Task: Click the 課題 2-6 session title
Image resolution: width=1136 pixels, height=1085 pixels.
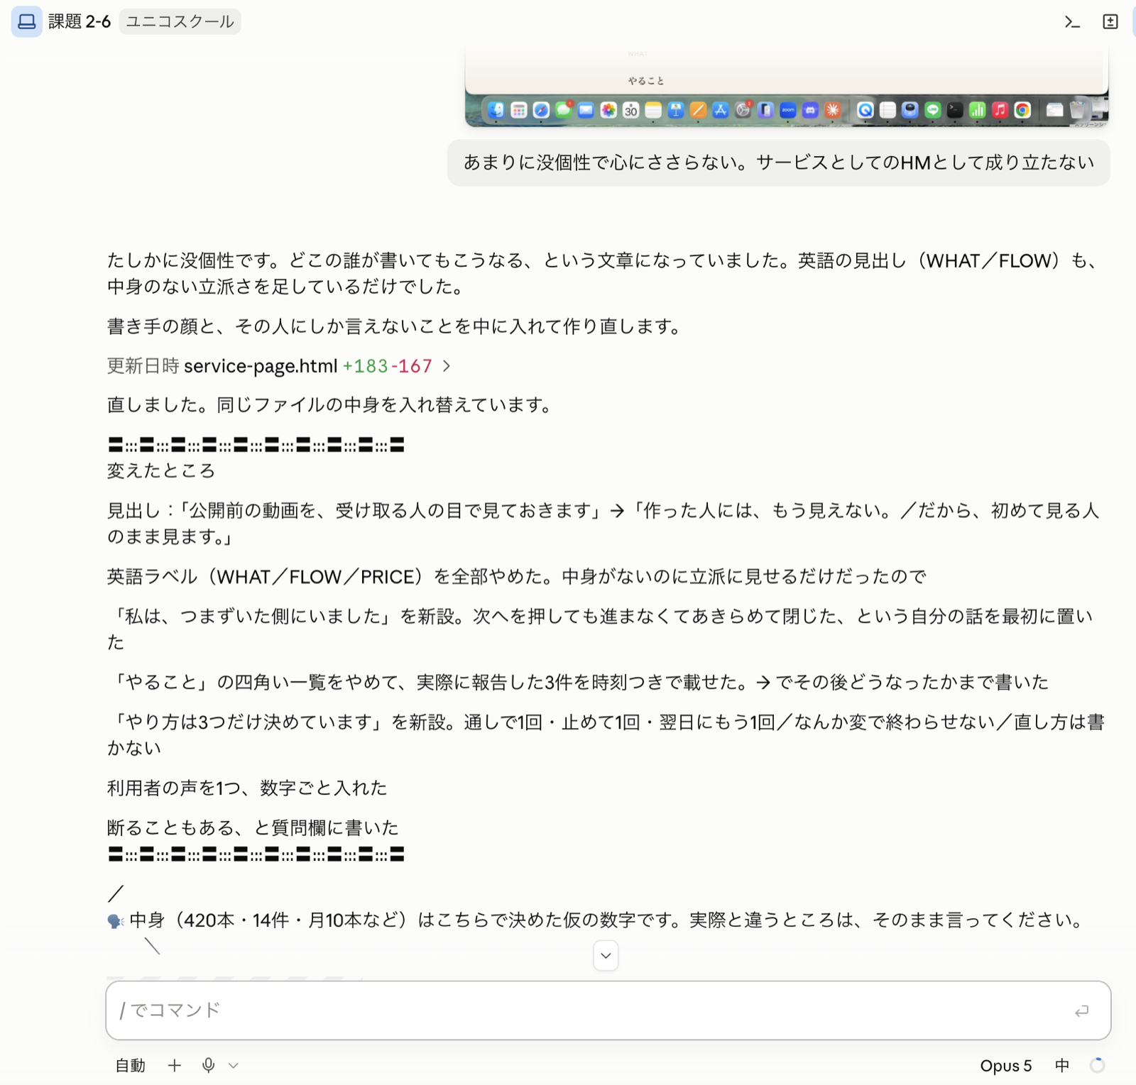Action: point(80,21)
